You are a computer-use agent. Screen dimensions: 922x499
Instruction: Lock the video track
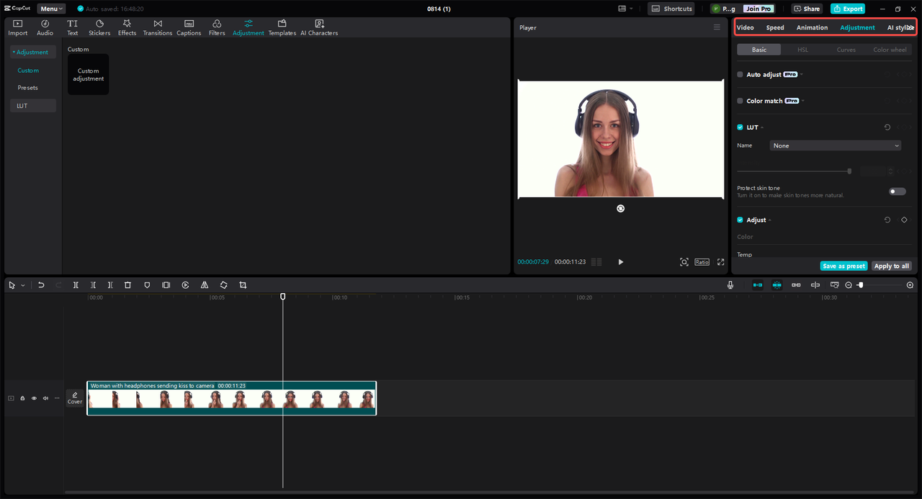(x=22, y=398)
